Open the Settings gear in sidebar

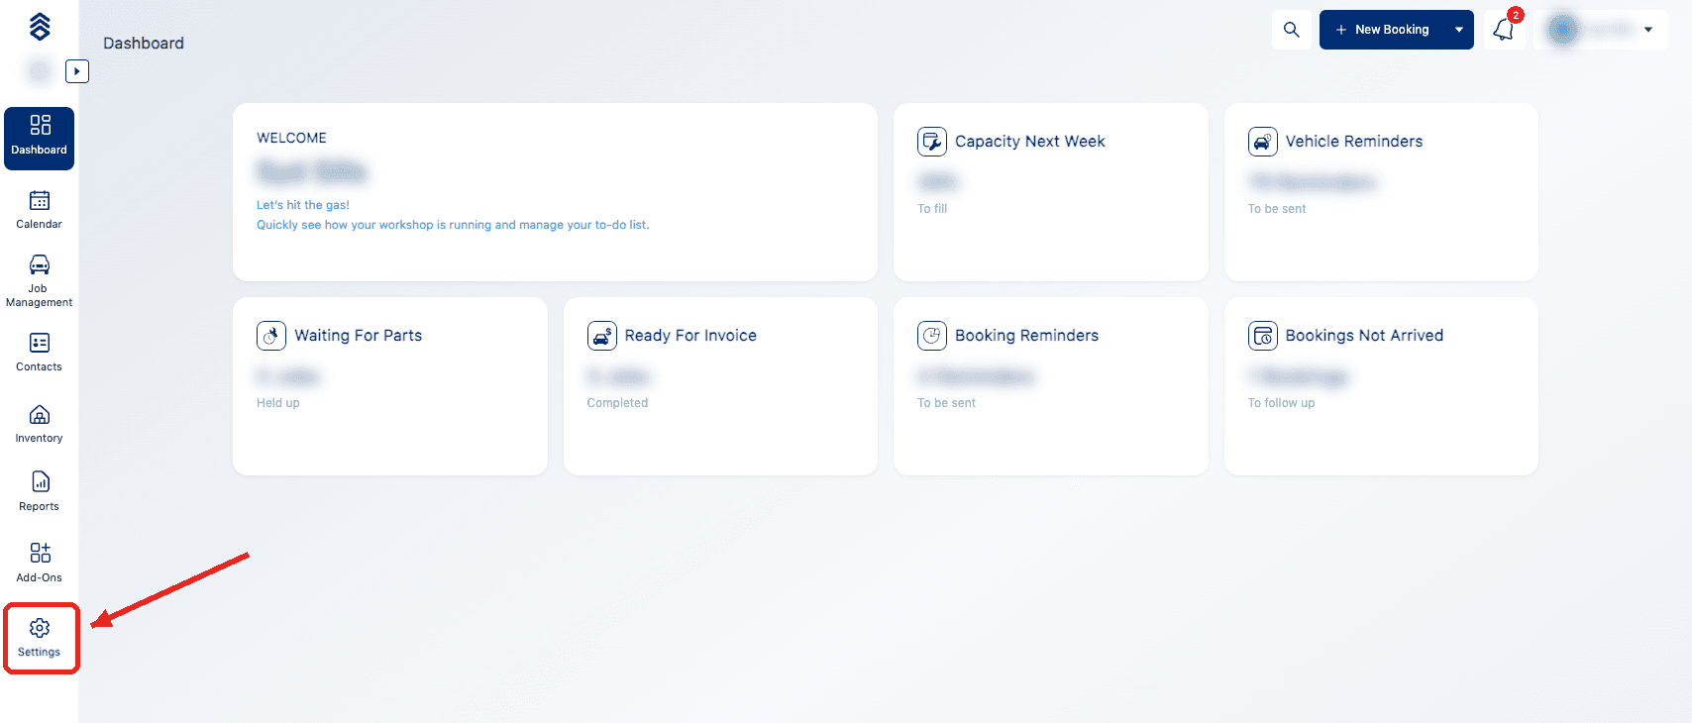click(40, 638)
